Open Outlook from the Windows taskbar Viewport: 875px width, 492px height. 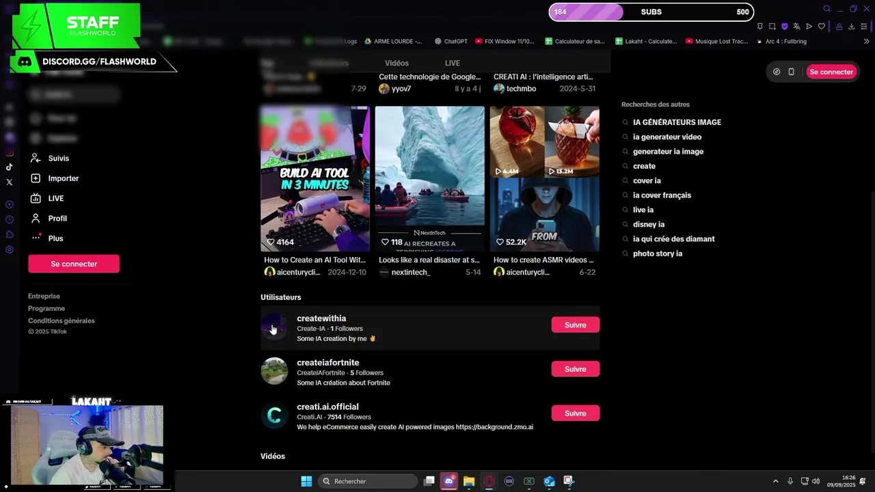(x=549, y=481)
